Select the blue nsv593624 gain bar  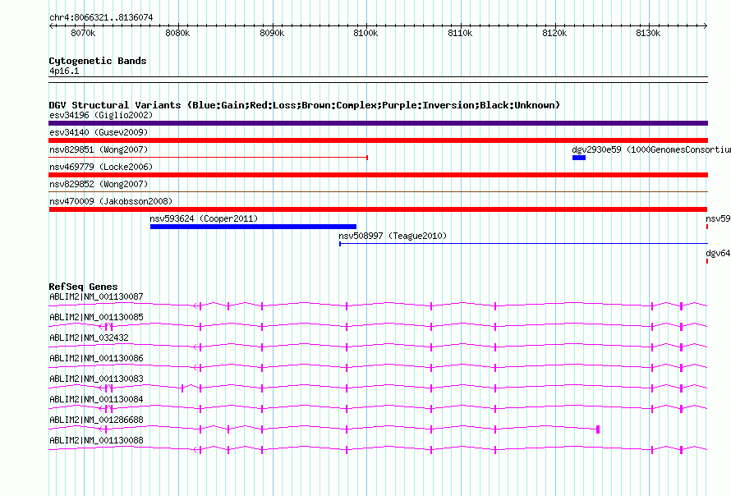253,227
